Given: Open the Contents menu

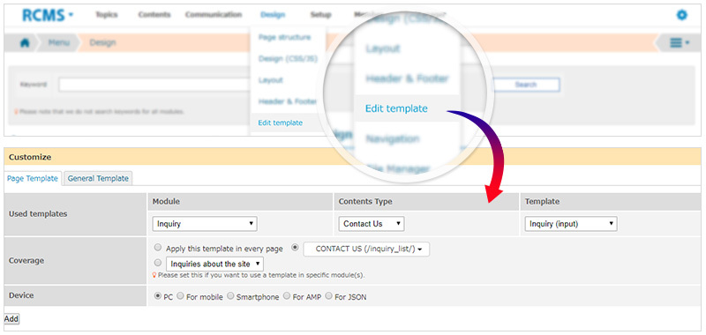Looking at the screenshot, I should [154, 15].
